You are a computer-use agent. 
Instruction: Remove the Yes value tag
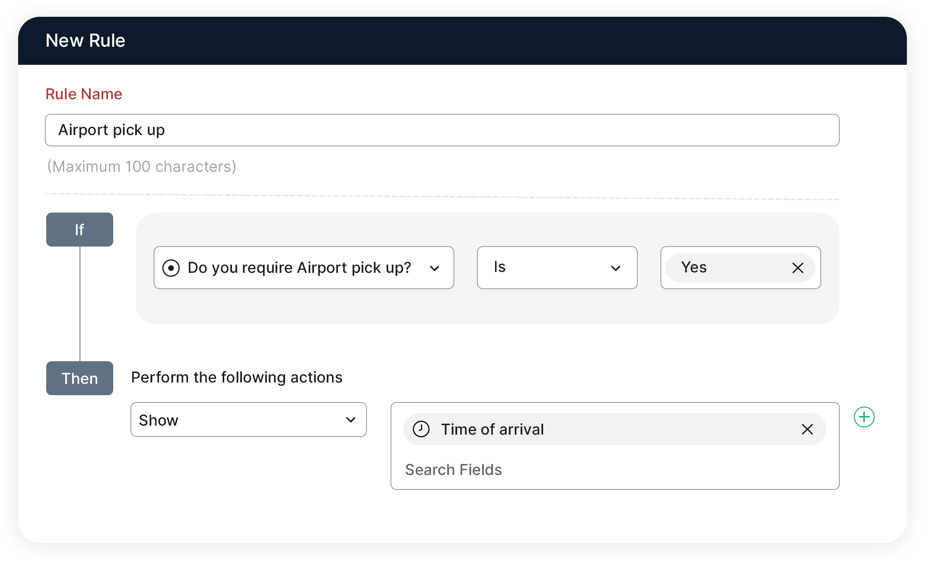click(x=798, y=268)
